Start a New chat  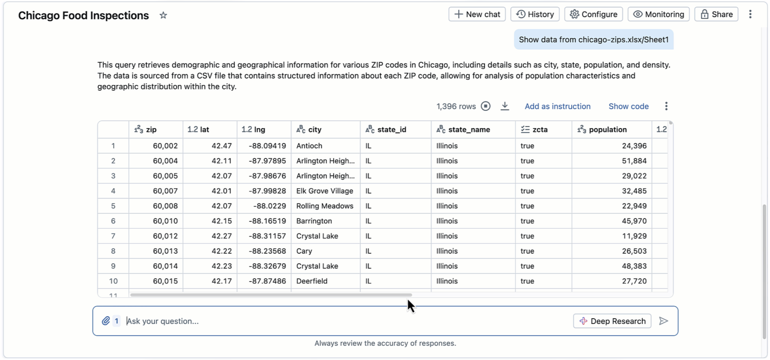(x=477, y=14)
